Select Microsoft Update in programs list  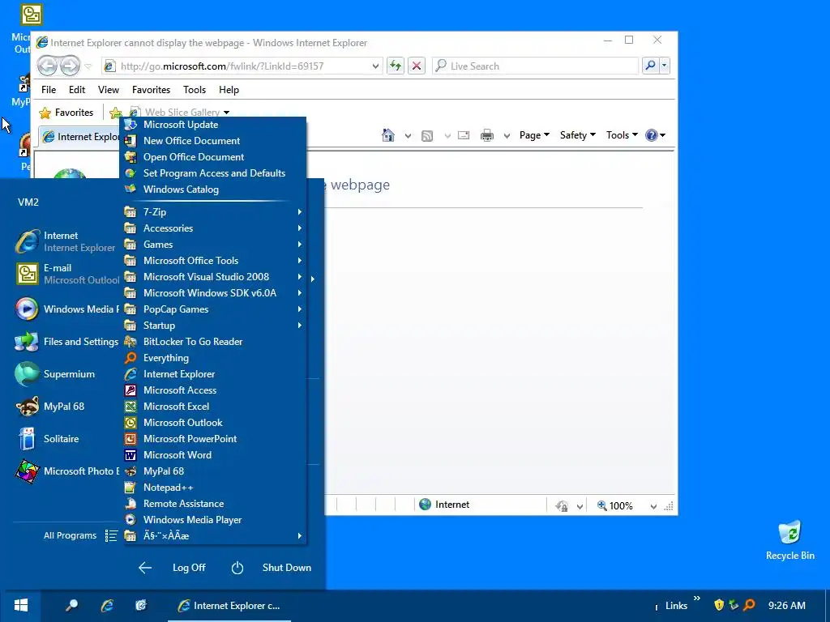[214, 125]
